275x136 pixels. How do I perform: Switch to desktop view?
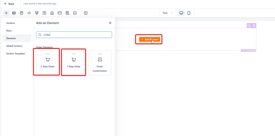181,13
